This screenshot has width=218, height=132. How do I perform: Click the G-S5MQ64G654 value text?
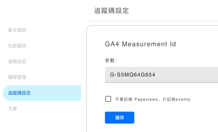pyautogui.click(x=132, y=75)
